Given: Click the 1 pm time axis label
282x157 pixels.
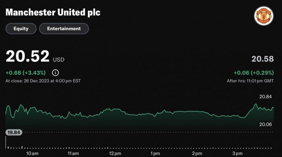Looking at the screenshot, I should click(x=155, y=153).
